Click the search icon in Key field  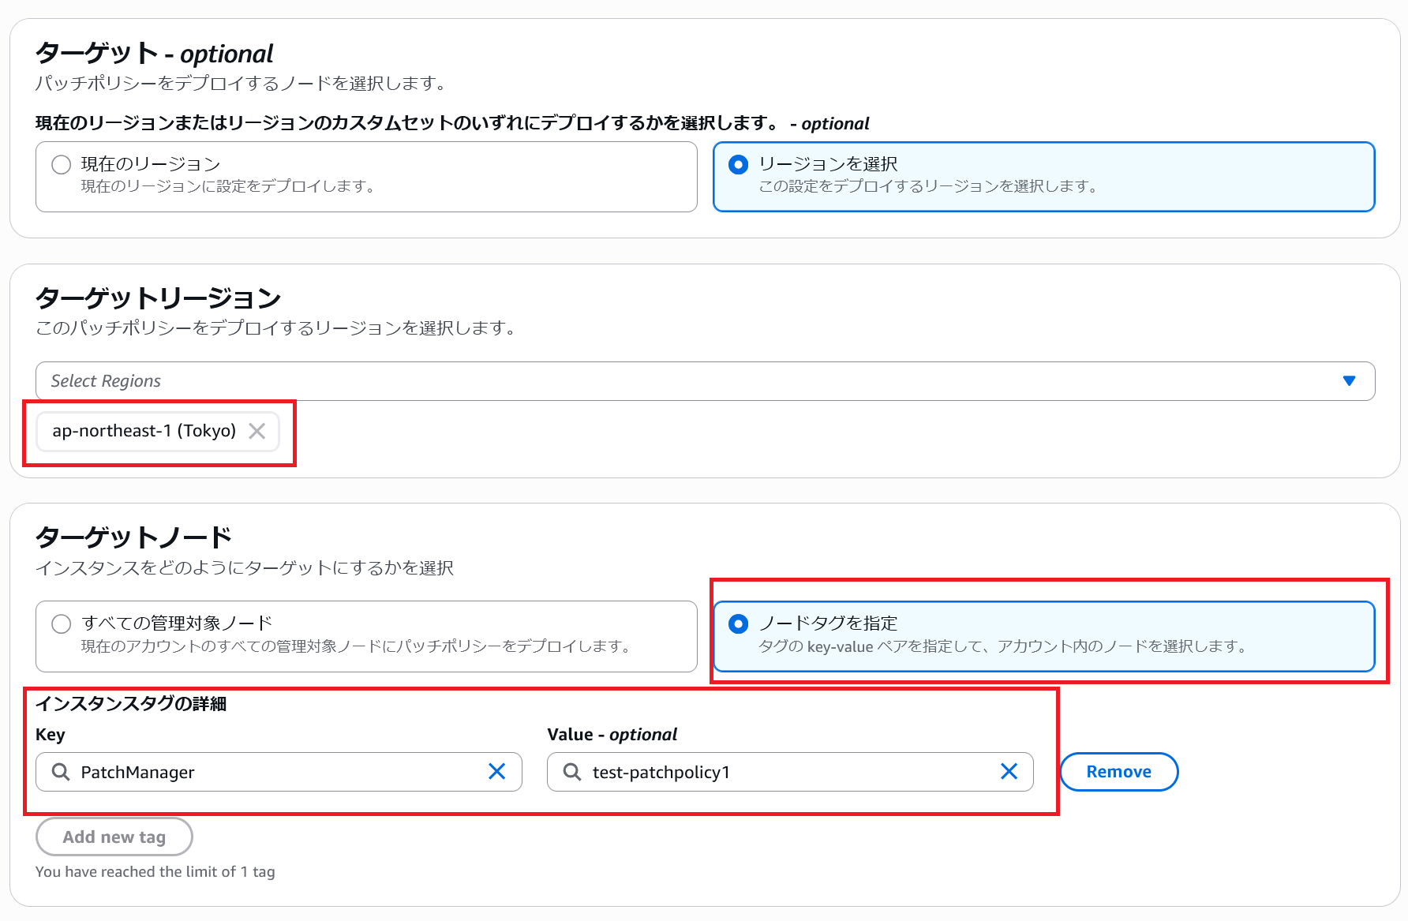pyautogui.click(x=61, y=772)
